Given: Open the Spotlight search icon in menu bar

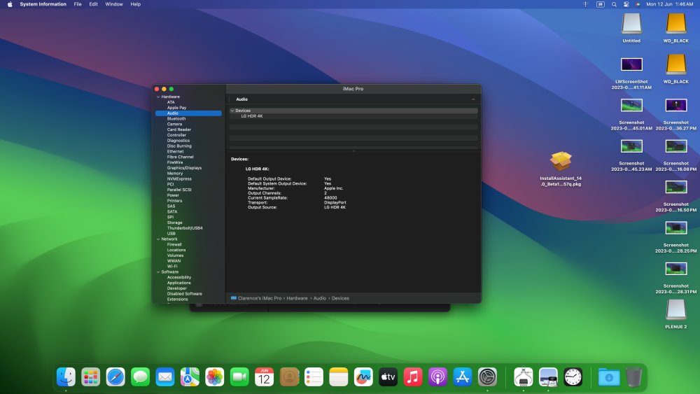Looking at the screenshot, I should point(614,4).
